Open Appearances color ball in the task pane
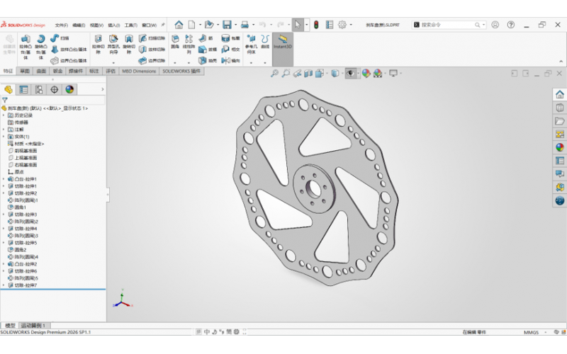 point(559,147)
